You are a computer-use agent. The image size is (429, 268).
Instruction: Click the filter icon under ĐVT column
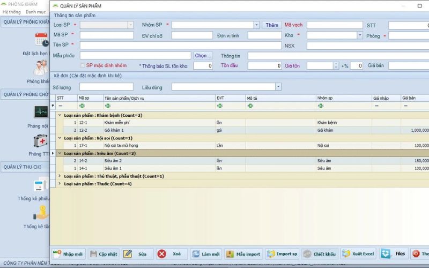220,106
